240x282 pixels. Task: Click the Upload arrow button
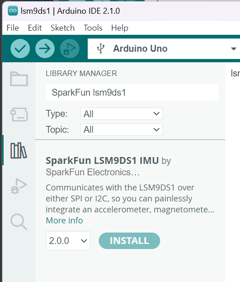tap(45, 49)
